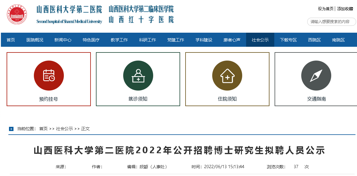The image size is (357, 176).
Task: Click the blue plus icon beside 当前位置
Action: [11, 129]
